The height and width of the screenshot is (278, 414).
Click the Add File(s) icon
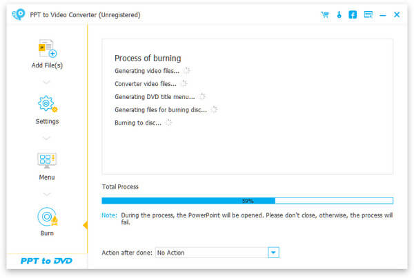tap(47, 50)
